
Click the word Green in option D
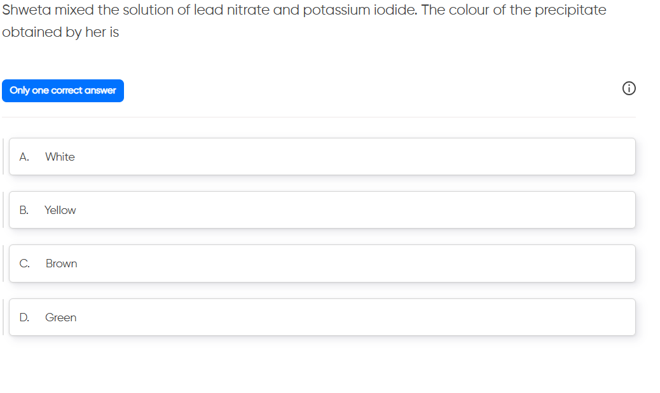point(60,317)
